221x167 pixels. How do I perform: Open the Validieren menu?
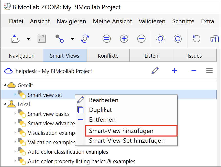click(x=152, y=21)
